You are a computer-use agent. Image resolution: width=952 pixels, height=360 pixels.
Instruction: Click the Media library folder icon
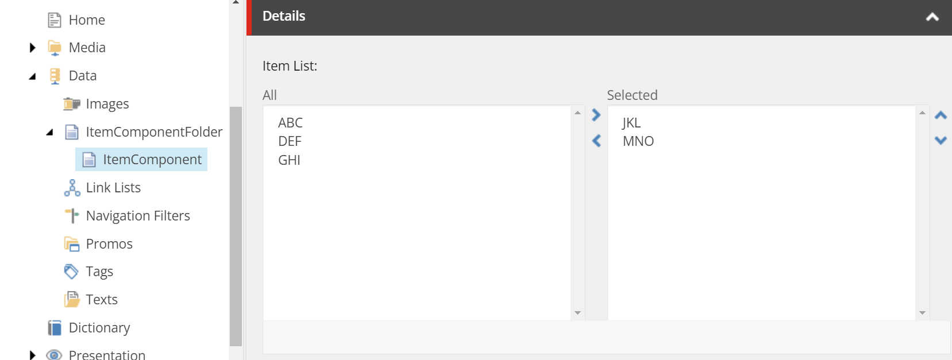(x=55, y=48)
